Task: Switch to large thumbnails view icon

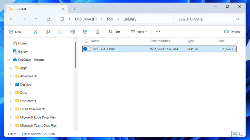Action: [241, 134]
